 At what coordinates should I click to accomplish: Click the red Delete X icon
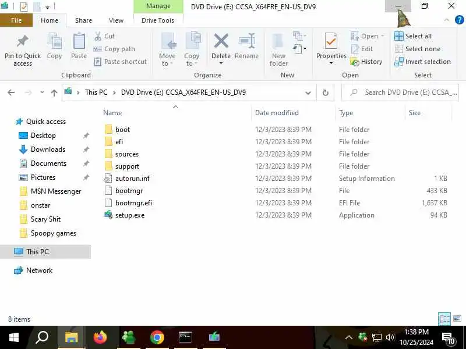pyautogui.click(x=221, y=41)
